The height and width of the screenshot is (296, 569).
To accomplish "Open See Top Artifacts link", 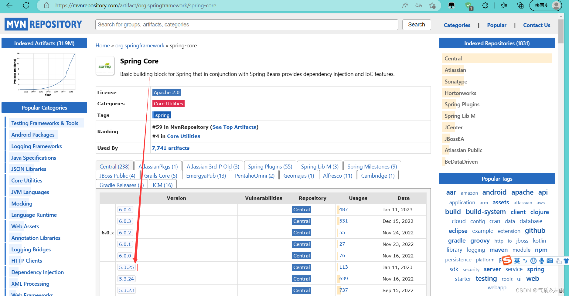I will click(234, 127).
